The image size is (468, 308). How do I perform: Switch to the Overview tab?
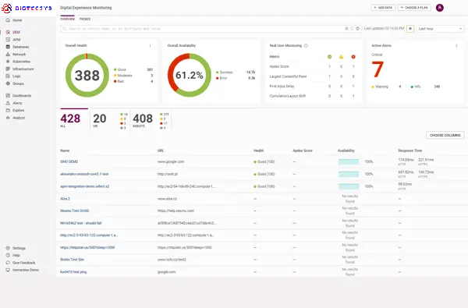[x=67, y=19]
